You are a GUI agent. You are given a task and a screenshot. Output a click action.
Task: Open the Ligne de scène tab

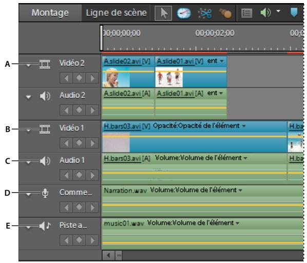(117, 13)
